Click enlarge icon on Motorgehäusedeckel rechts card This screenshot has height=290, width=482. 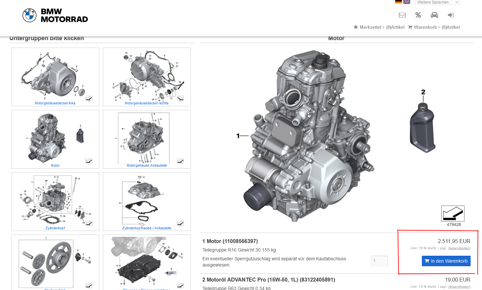180,98
